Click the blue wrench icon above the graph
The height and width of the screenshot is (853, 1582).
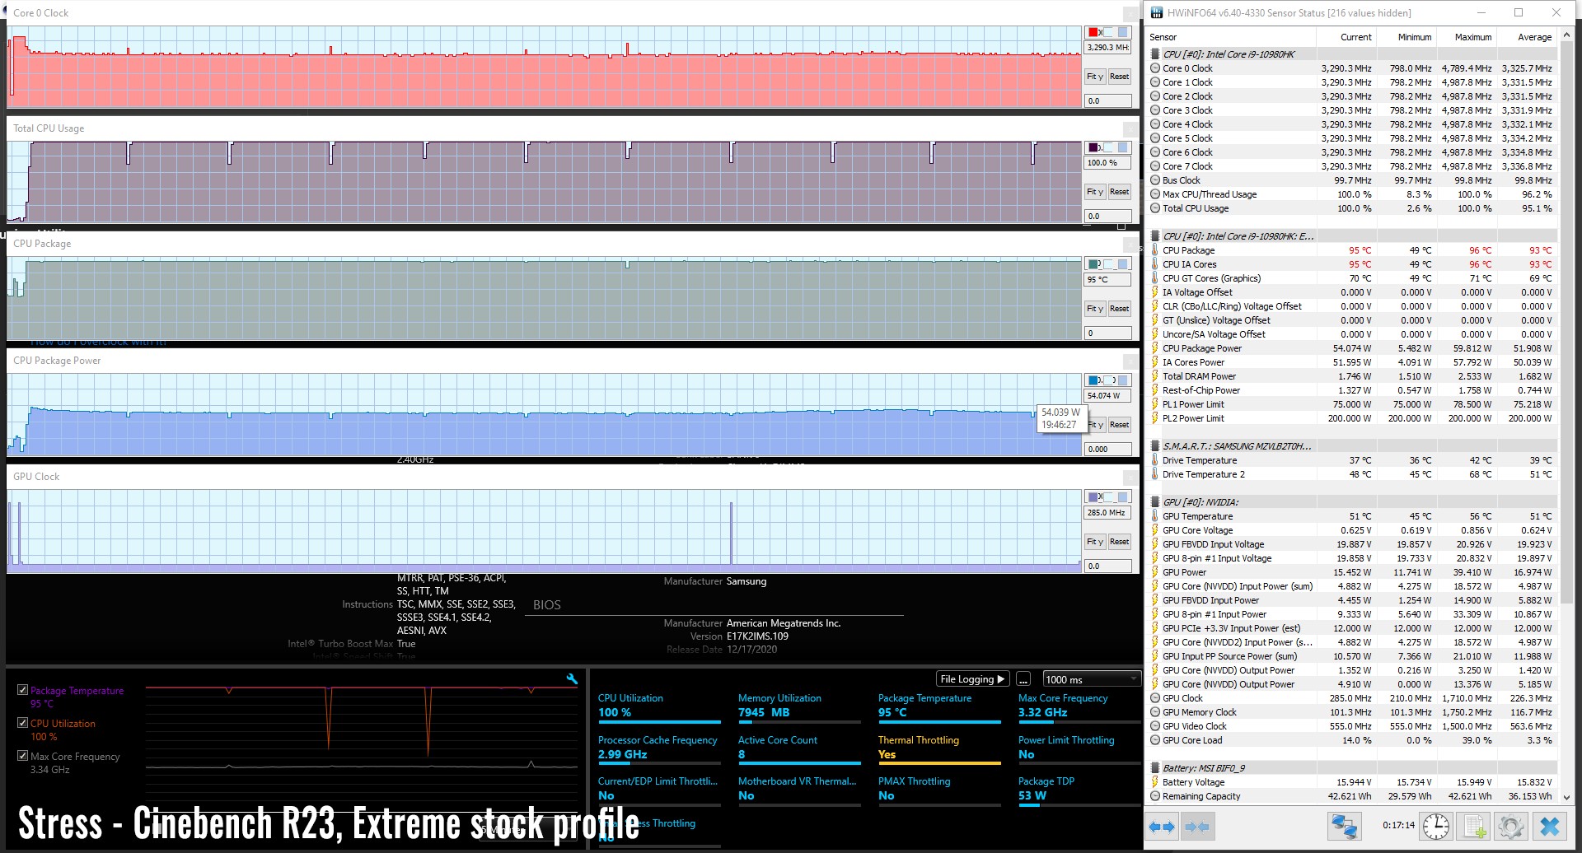[x=572, y=679]
